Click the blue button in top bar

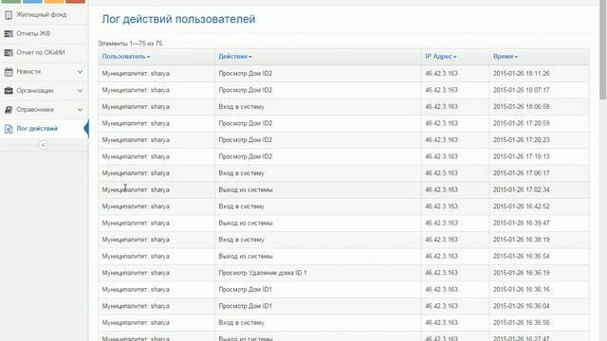(x=32, y=2)
